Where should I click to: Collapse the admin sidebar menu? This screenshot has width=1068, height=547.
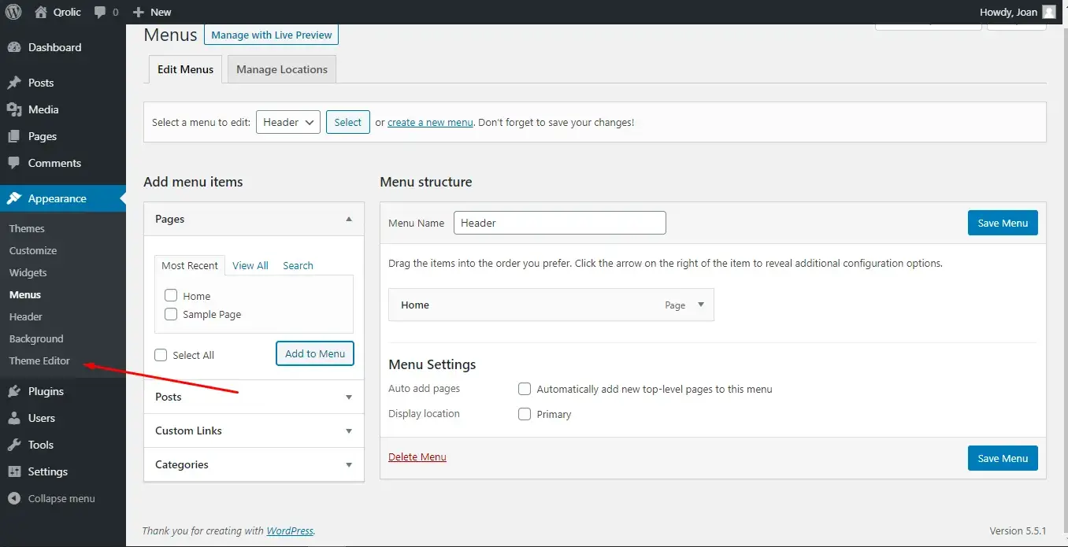(61, 498)
